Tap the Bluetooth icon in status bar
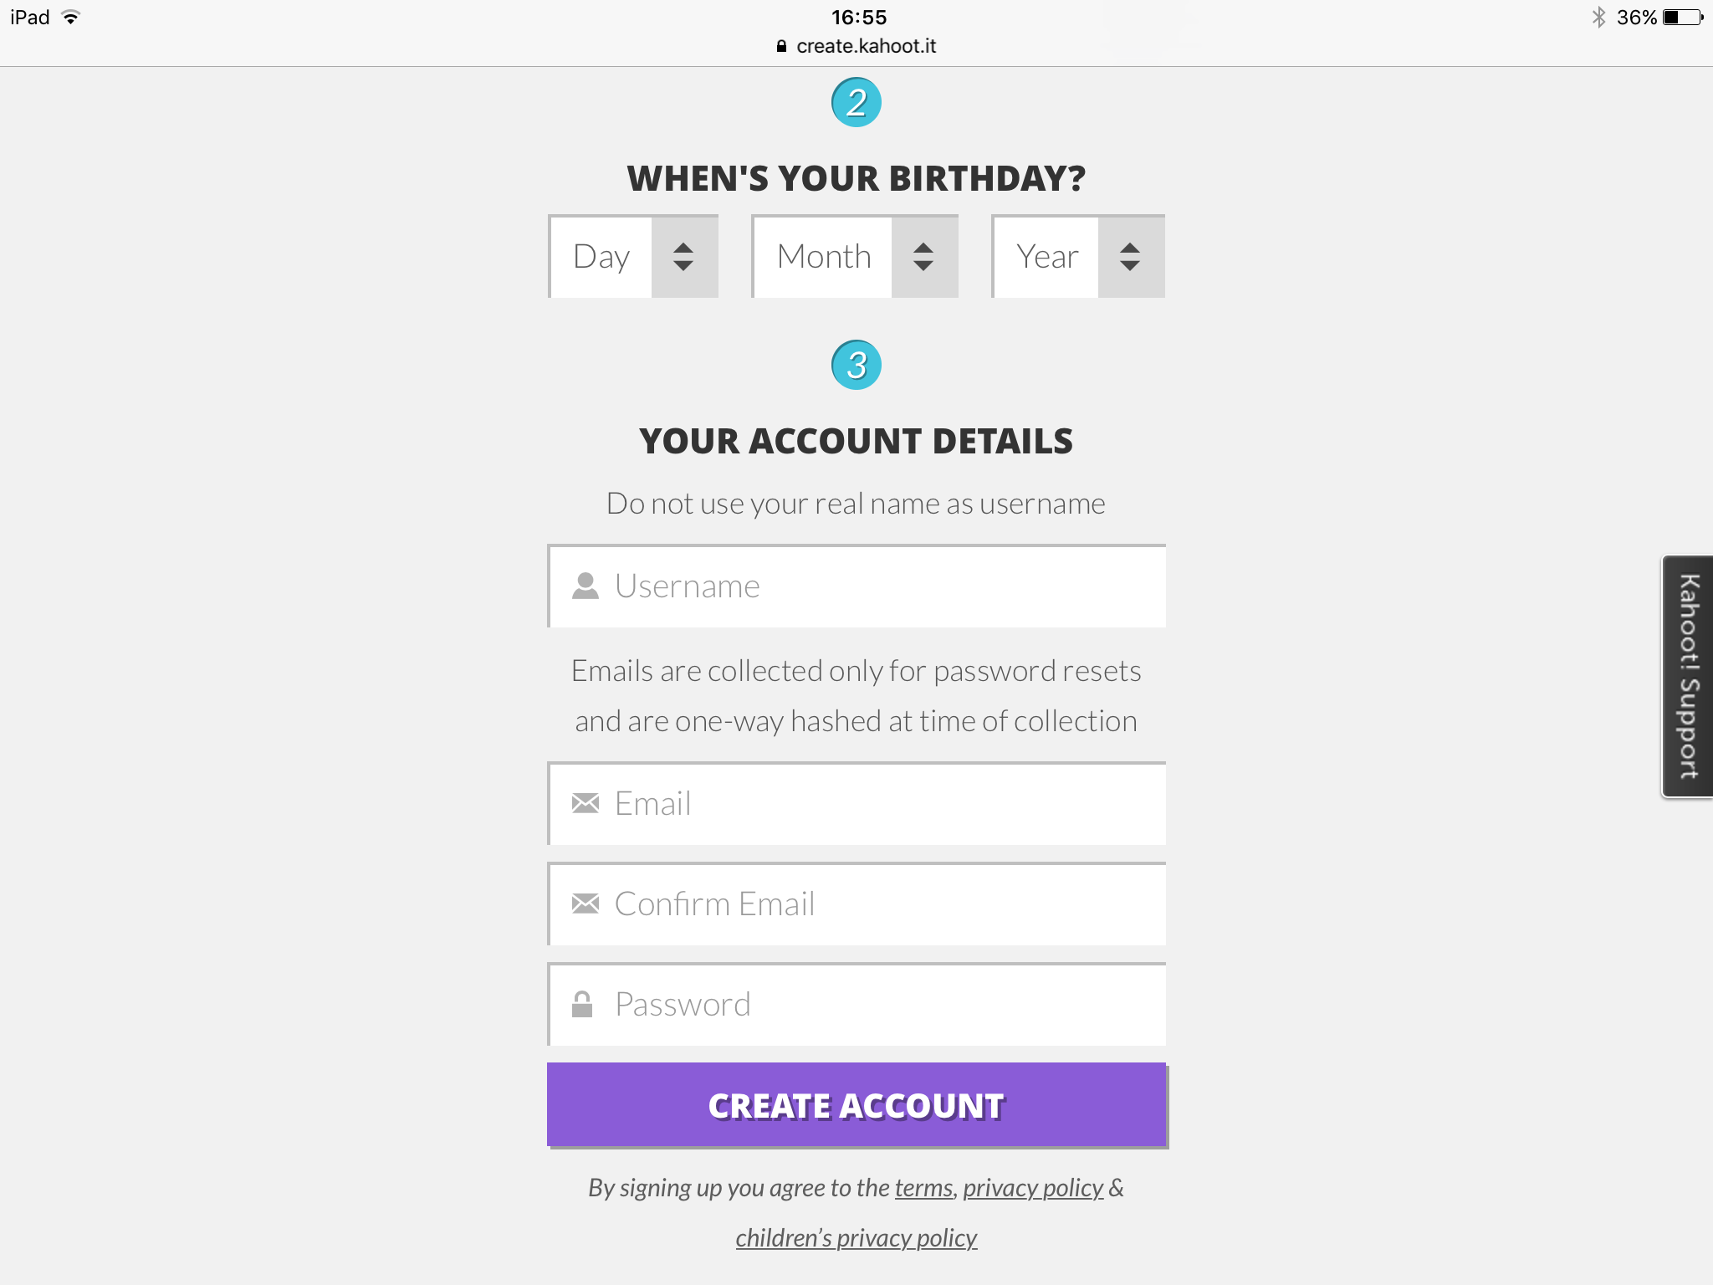Screen dimensions: 1713x1285 click(x=1599, y=18)
